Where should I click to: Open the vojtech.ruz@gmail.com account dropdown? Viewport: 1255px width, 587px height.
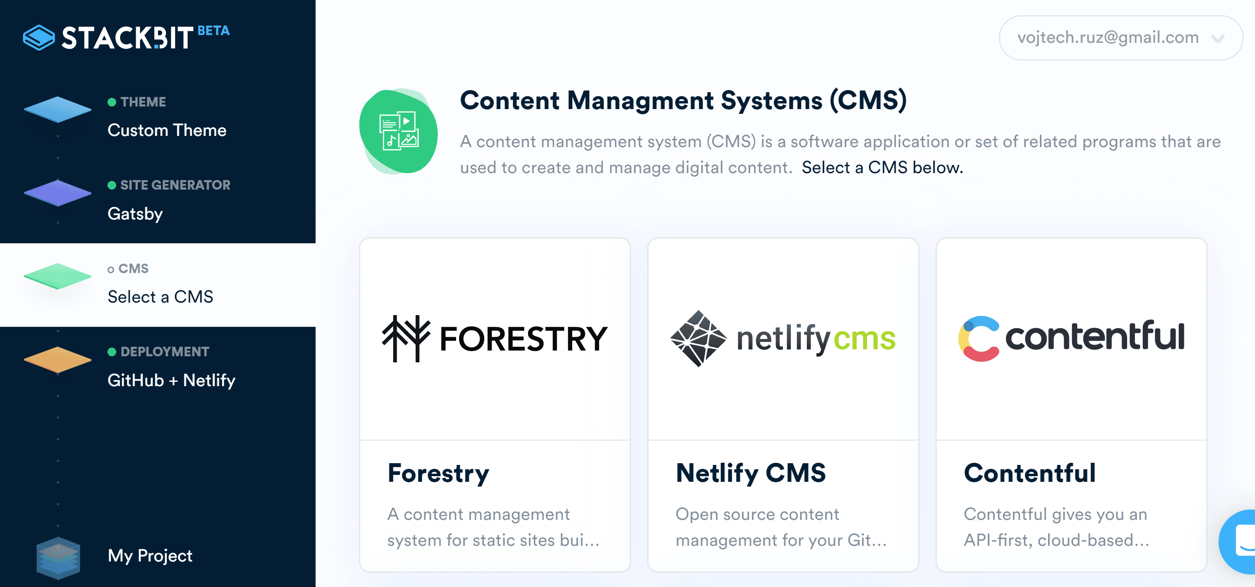1108,38
